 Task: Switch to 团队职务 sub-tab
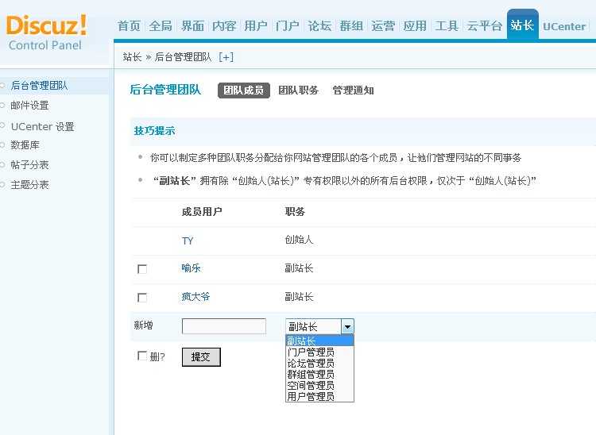click(x=298, y=90)
